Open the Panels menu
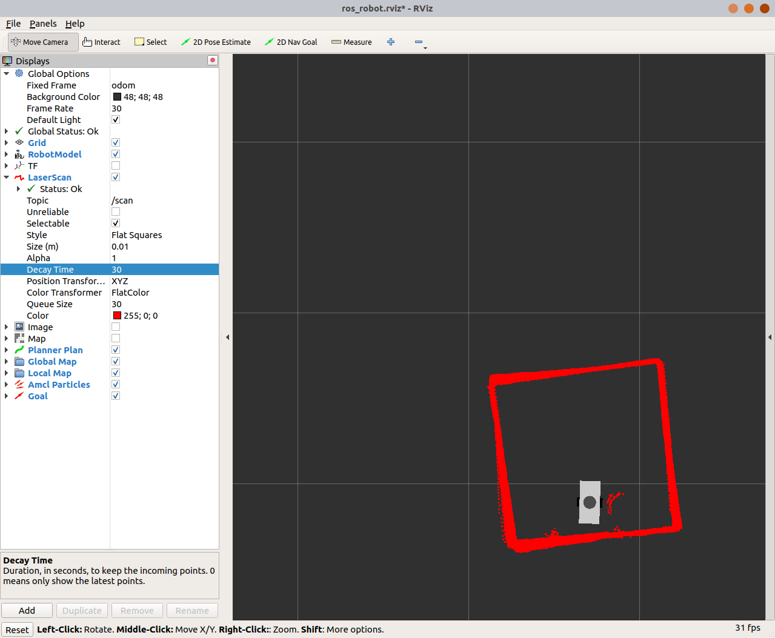The image size is (775, 638). (x=43, y=24)
